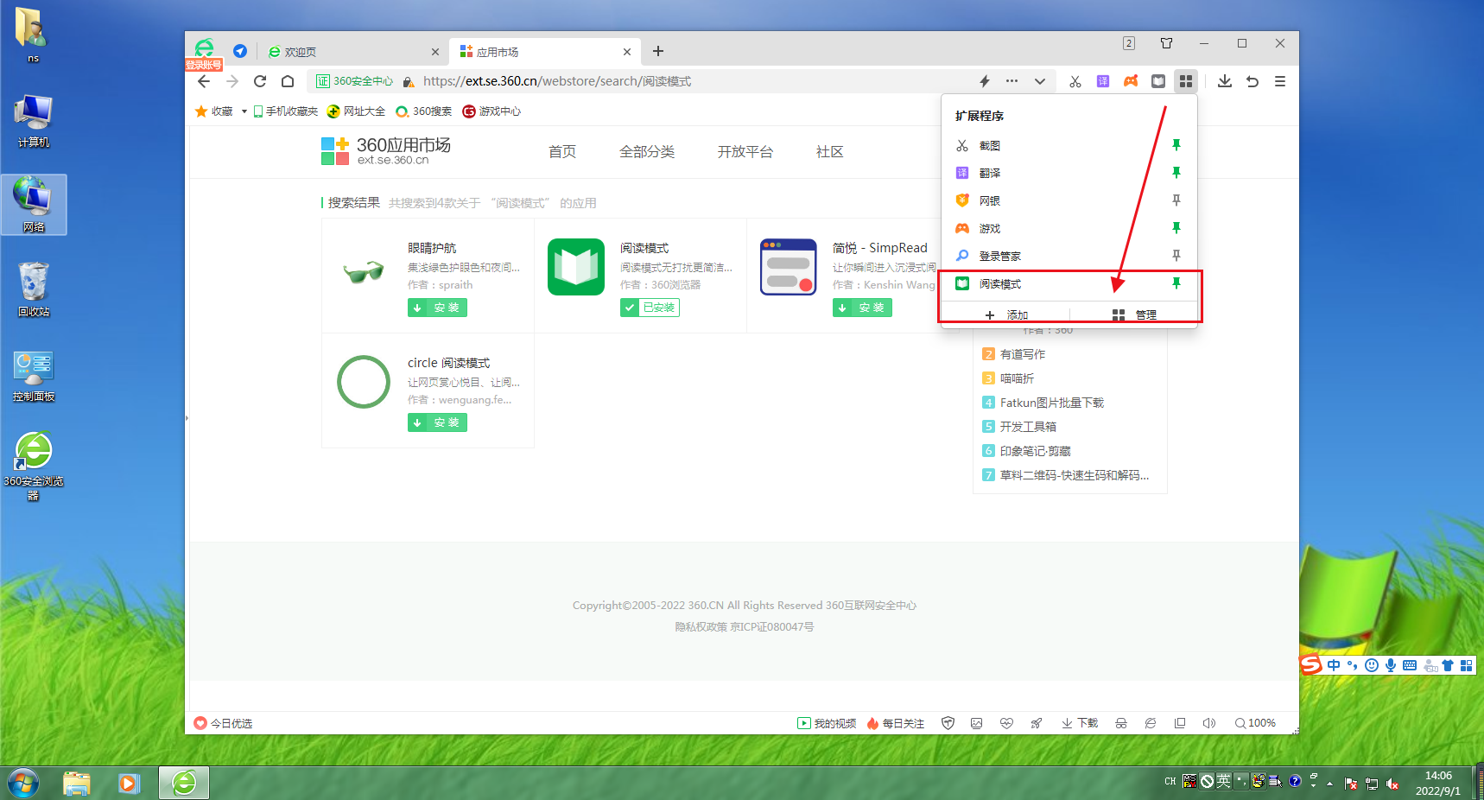The image size is (1484, 800).
Task: Toggle the status bar sound icon
Action: (x=1208, y=723)
